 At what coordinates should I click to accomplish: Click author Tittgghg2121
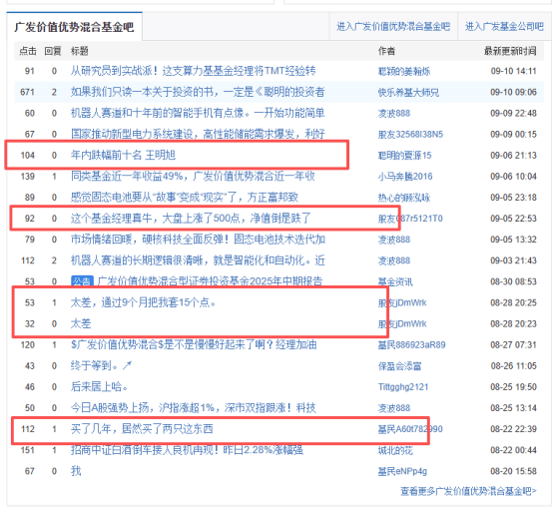click(x=403, y=387)
